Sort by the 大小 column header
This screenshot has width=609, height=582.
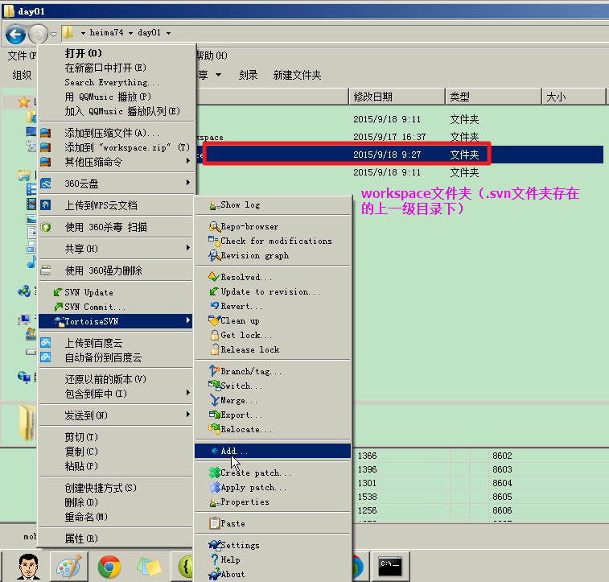[x=574, y=97]
